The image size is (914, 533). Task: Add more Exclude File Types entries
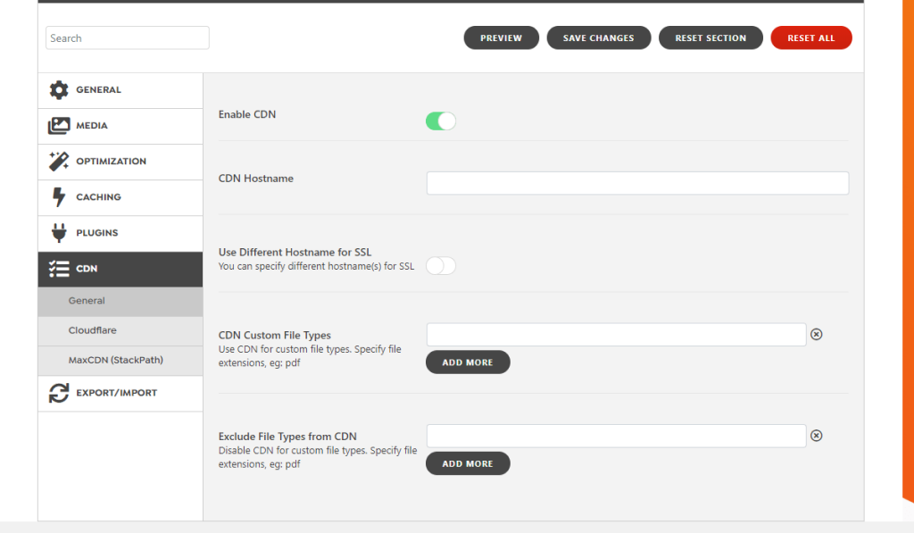click(468, 463)
